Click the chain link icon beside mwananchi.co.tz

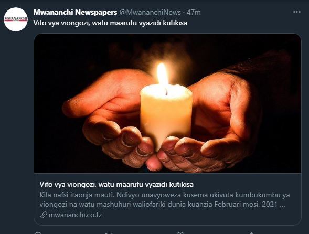[x=44, y=215]
